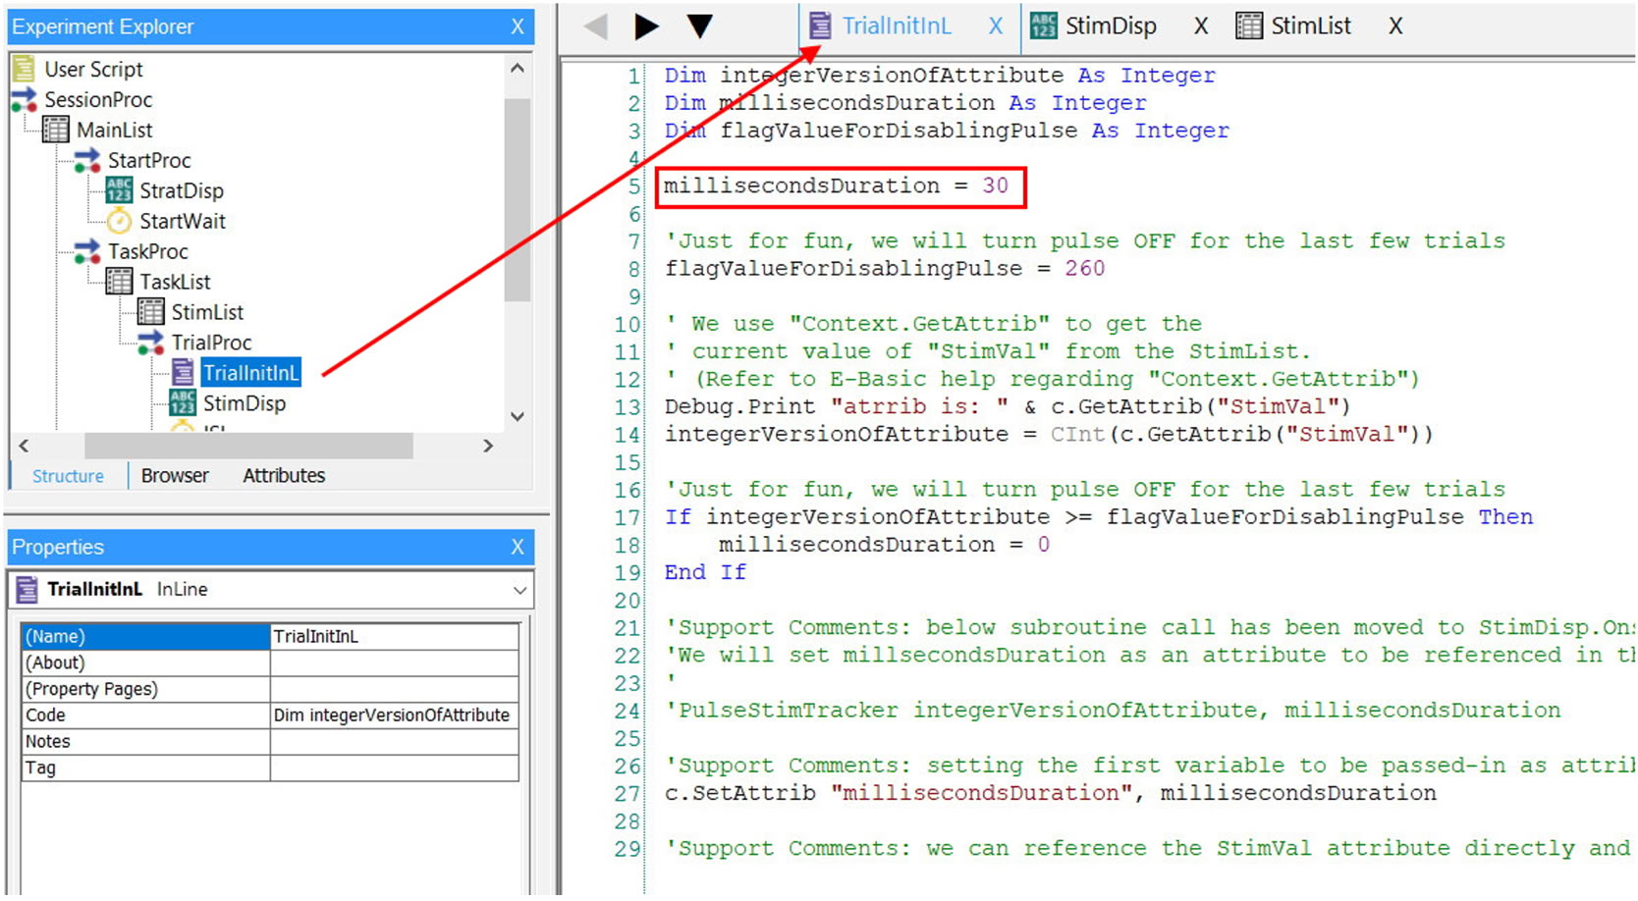This screenshot has height=901, width=1638.
Task: Click the User Script icon in tree
Action: [24, 70]
